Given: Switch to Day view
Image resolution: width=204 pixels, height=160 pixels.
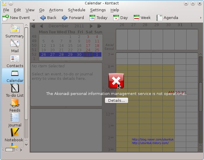Looking at the screenshot, I should click(x=120, y=18).
